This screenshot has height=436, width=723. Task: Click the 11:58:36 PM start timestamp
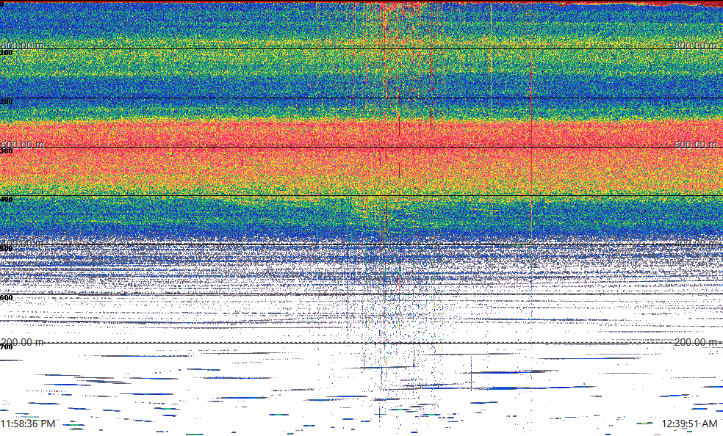coord(28,424)
